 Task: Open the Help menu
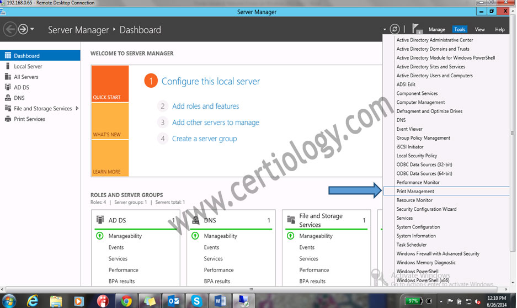499,29
